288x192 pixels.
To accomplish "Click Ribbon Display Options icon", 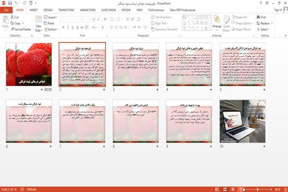I will 267,3.
